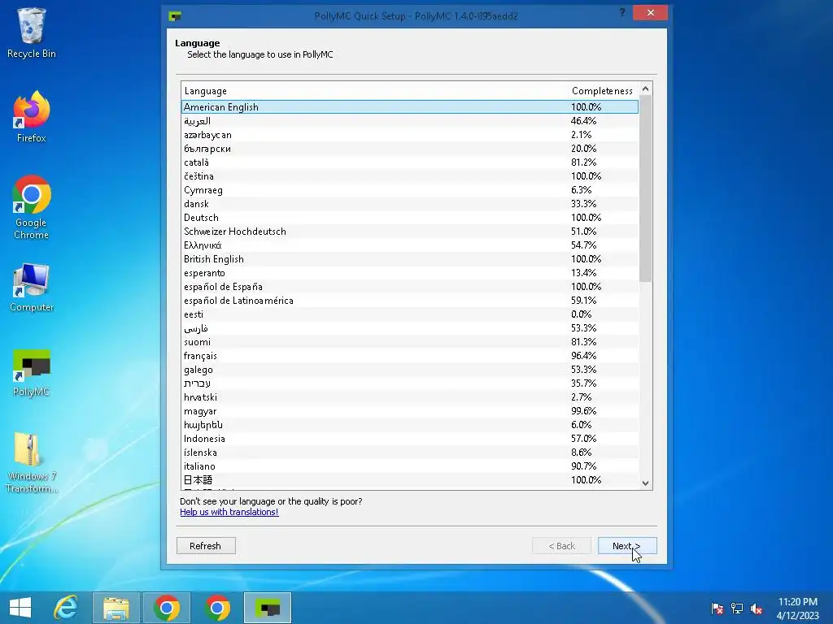
Task: Select the galego language row
Action: click(410, 370)
